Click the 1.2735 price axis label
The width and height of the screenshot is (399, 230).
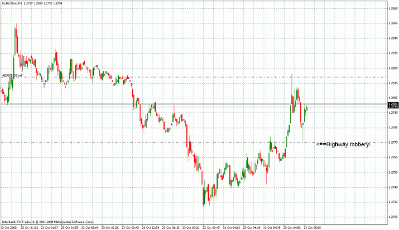coord(393,203)
